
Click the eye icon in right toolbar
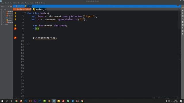183,13
